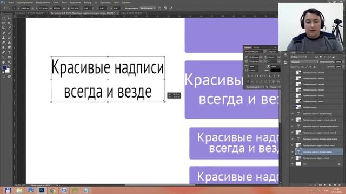
Task: Select the Zoom tool
Action: tap(9, 63)
